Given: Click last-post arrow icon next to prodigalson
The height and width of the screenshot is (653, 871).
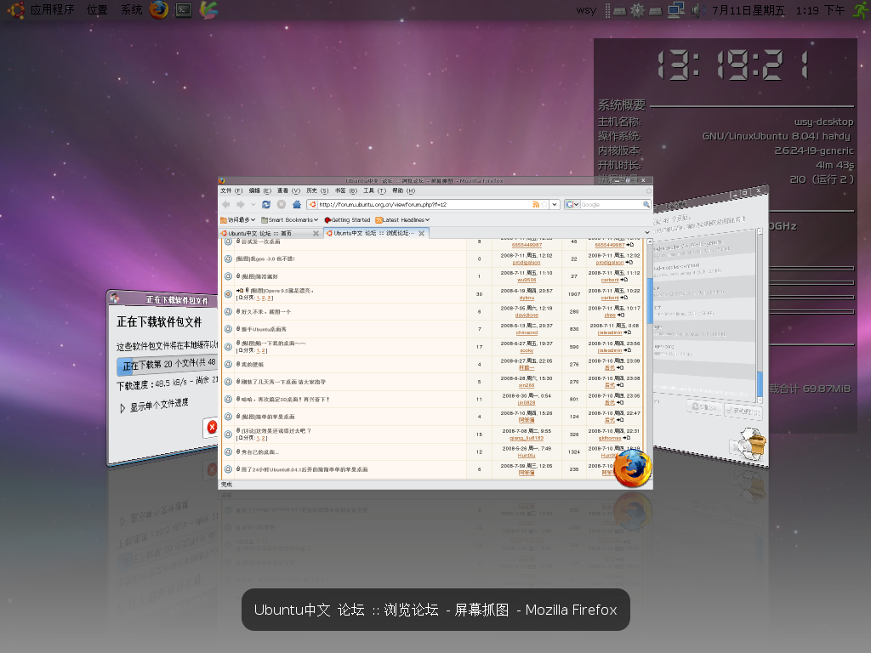Looking at the screenshot, I should [x=629, y=263].
